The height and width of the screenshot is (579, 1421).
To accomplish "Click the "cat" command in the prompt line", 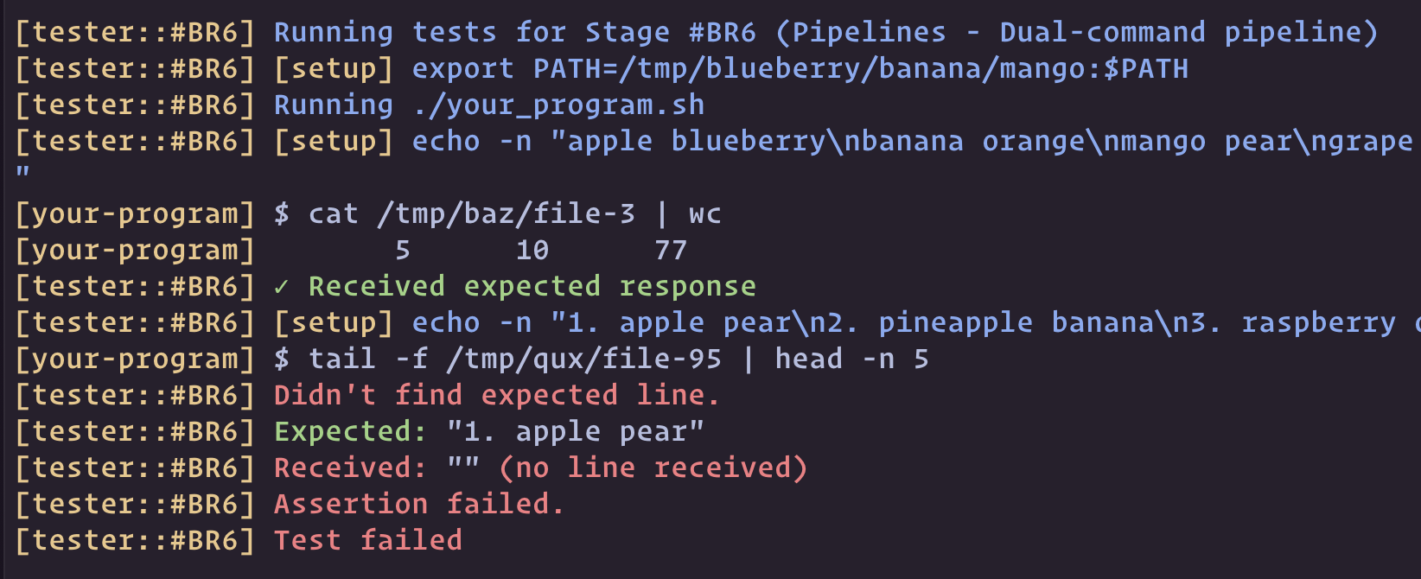I will coord(333,213).
